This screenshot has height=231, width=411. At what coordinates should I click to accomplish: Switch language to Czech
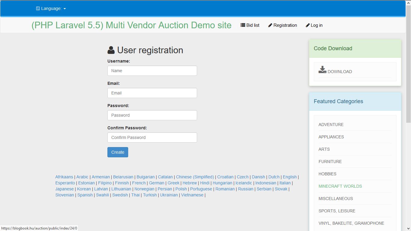pos(243,177)
